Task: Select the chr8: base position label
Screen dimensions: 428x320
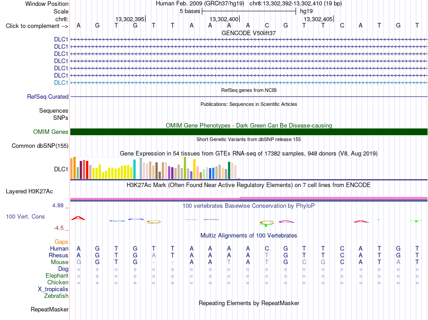Action: 62,19
